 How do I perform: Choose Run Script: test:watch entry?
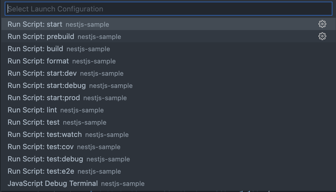[169, 134]
